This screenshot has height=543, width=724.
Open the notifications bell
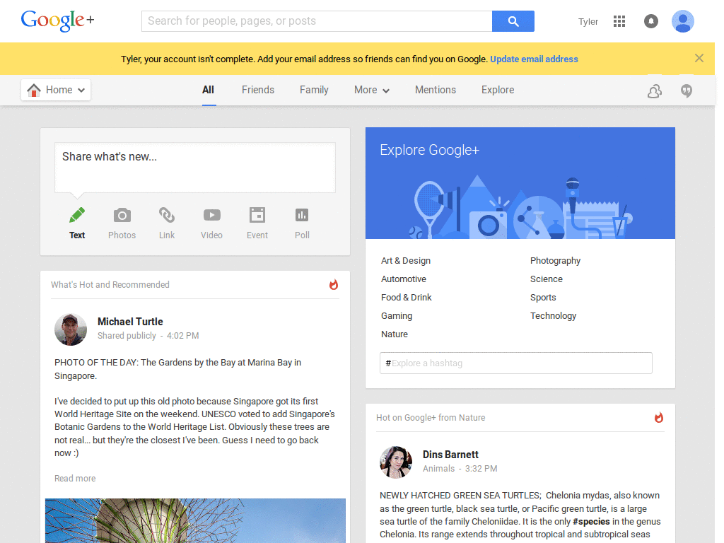coord(651,21)
